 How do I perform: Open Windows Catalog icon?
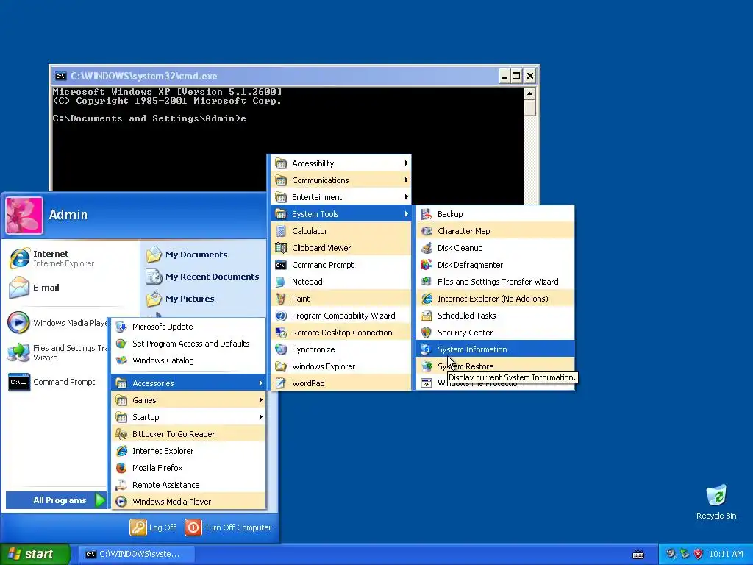[121, 360]
